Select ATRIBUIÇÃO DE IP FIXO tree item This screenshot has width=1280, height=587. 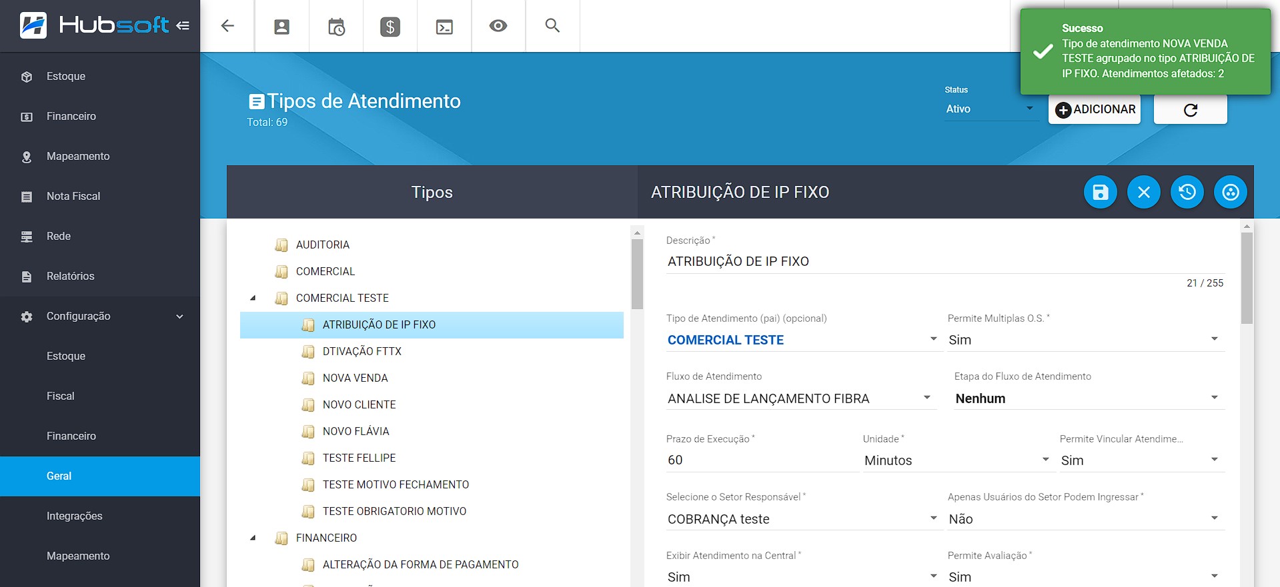click(432, 325)
